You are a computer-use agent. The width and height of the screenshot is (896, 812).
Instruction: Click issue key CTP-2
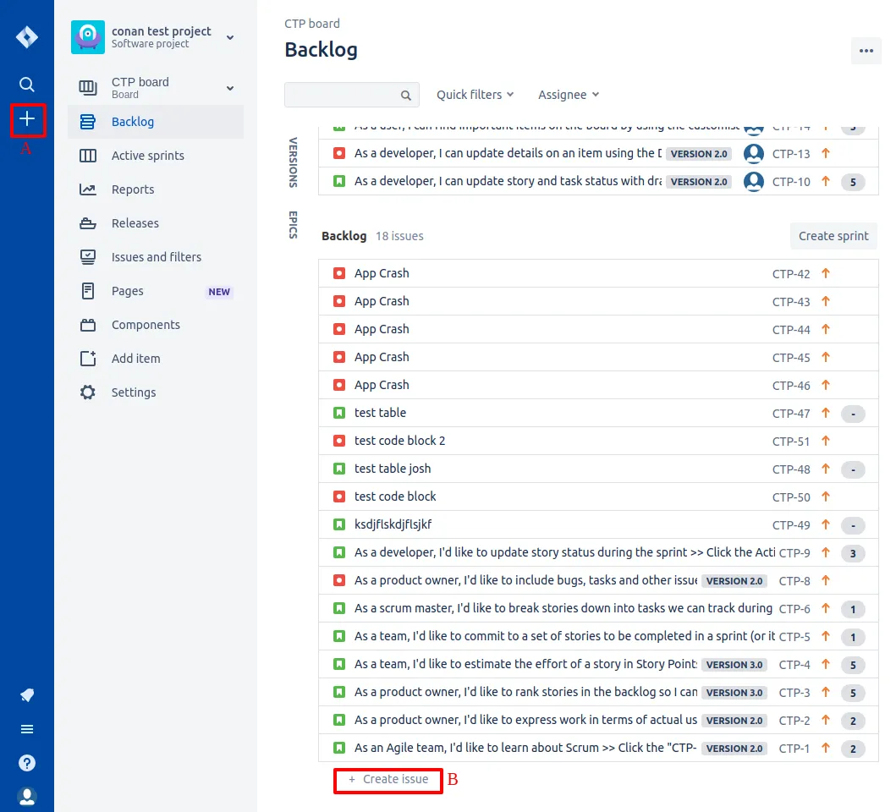(x=794, y=721)
